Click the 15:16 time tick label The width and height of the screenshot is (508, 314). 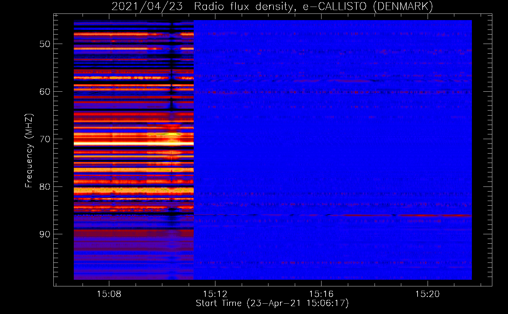(x=321, y=294)
